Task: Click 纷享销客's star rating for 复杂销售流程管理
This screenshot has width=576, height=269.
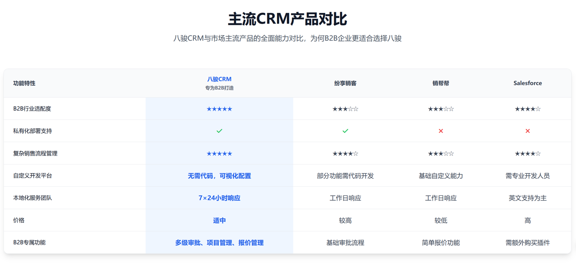Action: 345,153
